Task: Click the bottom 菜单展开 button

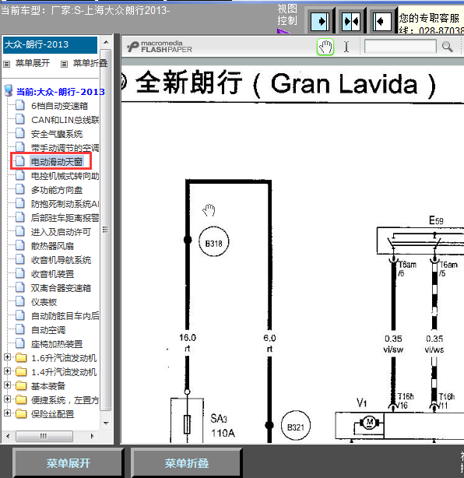Action: [69, 463]
